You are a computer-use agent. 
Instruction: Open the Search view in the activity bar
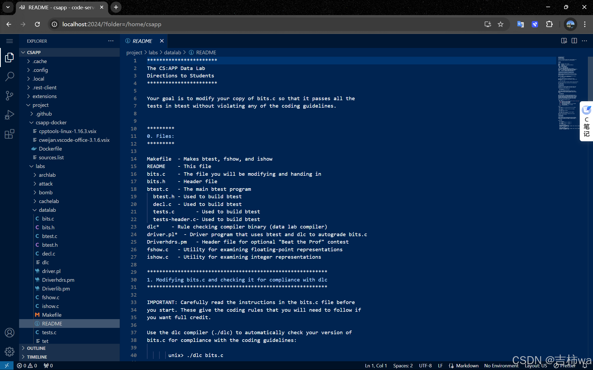[x=10, y=76]
